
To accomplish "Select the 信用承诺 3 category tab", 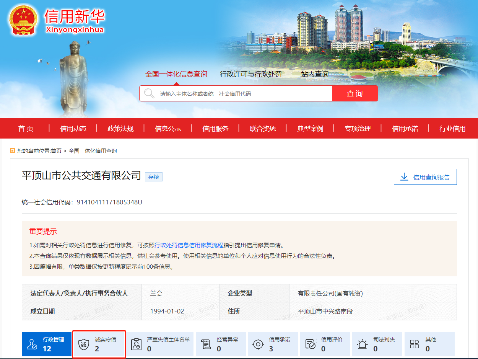I will coord(273,344).
